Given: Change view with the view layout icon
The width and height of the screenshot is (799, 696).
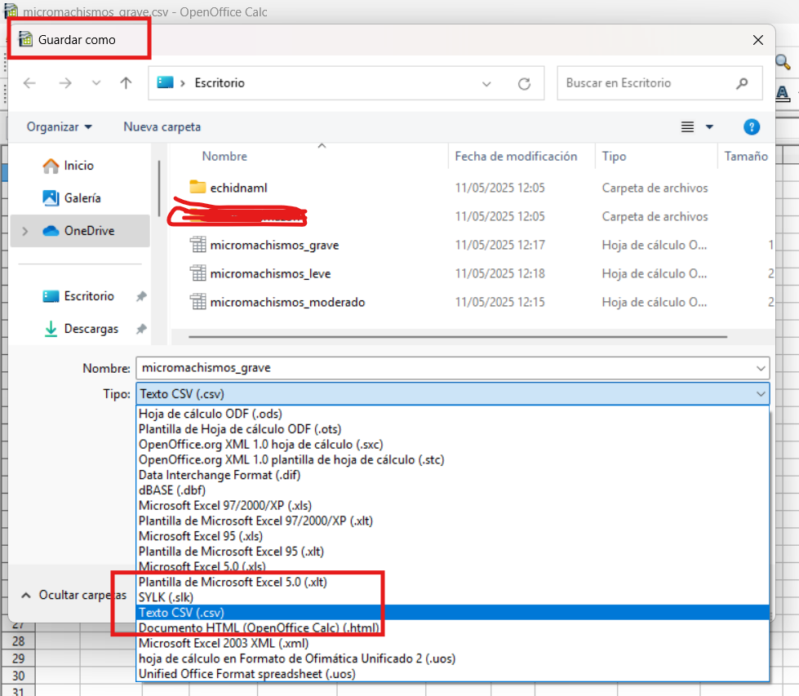Looking at the screenshot, I should 687,126.
